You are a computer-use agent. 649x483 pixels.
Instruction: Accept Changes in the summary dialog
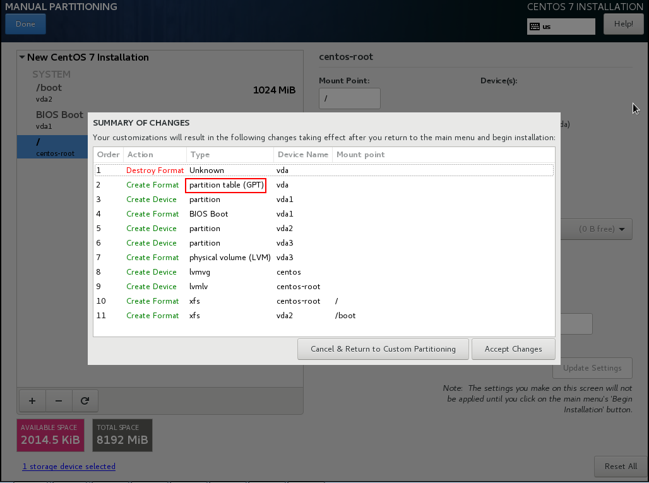pos(513,349)
